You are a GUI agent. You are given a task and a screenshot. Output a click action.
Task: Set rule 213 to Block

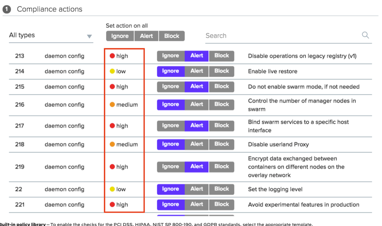coord(221,56)
